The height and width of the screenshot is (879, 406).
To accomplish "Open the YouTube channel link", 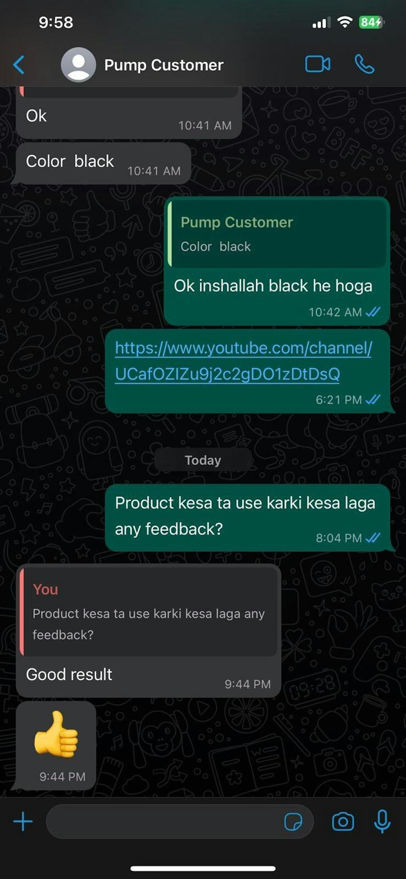I will click(243, 361).
